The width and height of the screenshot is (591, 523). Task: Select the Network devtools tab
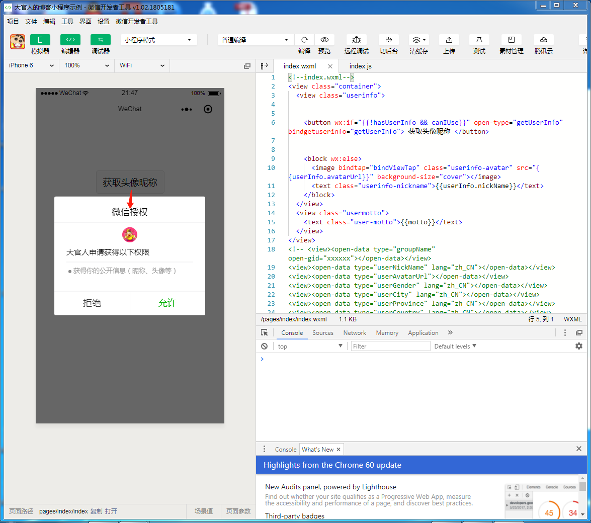[355, 333]
